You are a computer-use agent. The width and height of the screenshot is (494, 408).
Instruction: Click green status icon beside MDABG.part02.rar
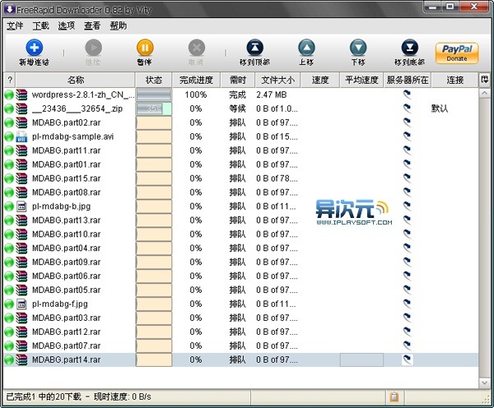(x=10, y=123)
